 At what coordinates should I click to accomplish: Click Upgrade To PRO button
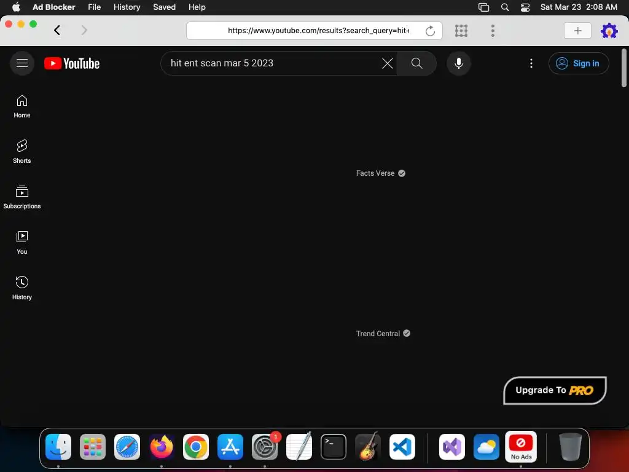(555, 390)
